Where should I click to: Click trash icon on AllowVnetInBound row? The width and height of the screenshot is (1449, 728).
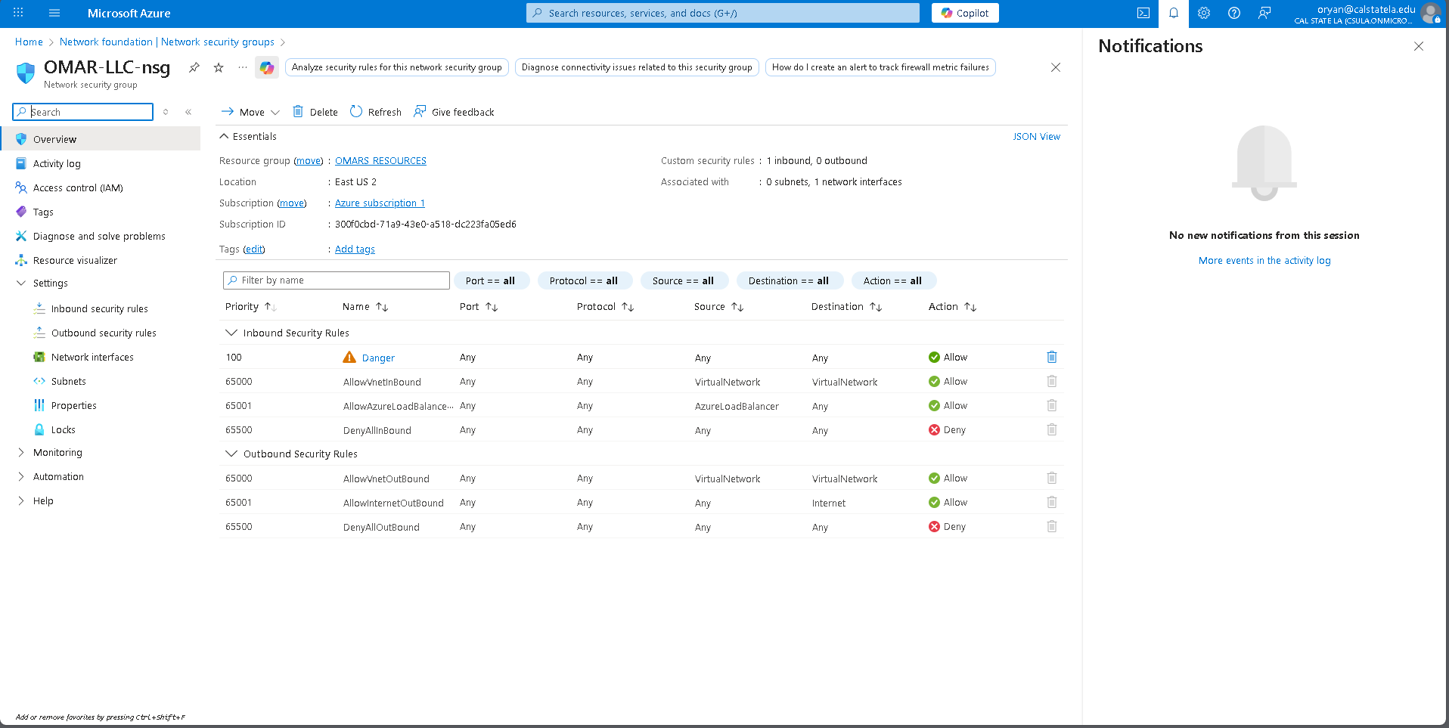point(1052,381)
